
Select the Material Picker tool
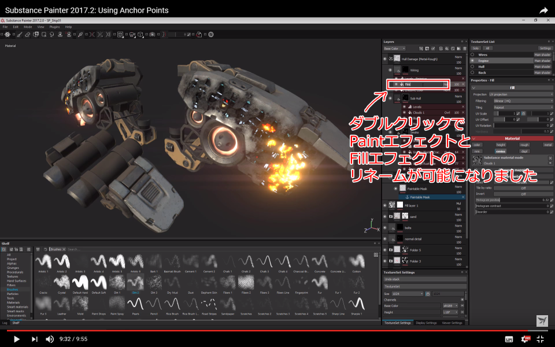coord(80,34)
